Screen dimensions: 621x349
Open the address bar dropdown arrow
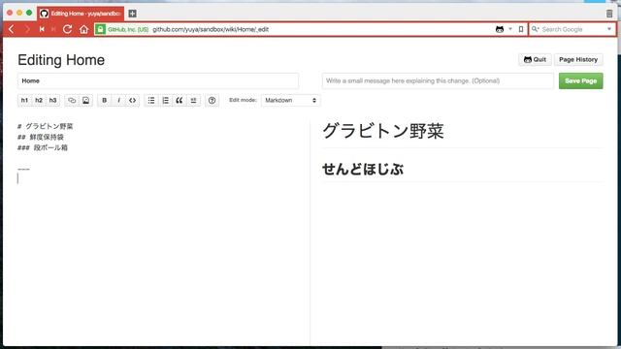(x=510, y=29)
